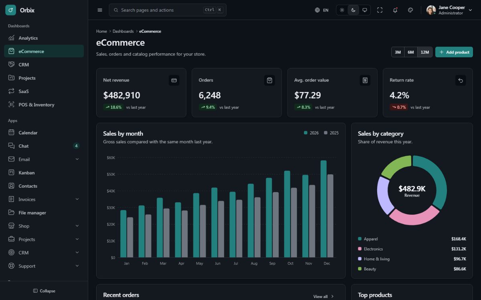481x300 pixels.
Task: Toggle the 2026 series legend swatch
Action: (306, 133)
